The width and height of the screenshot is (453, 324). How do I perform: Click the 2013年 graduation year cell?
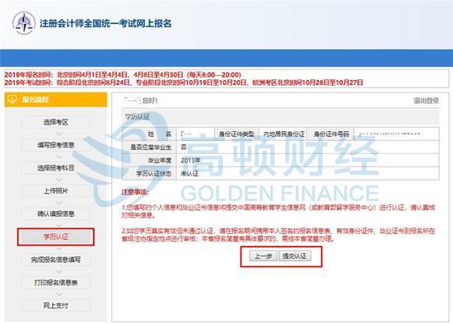point(308,160)
